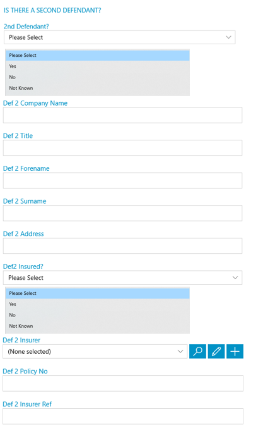Pick Please Select in the 2nd Defendant list
The width and height of the screenshot is (263, 436).
pyautogui.click(x=98, y=55)
